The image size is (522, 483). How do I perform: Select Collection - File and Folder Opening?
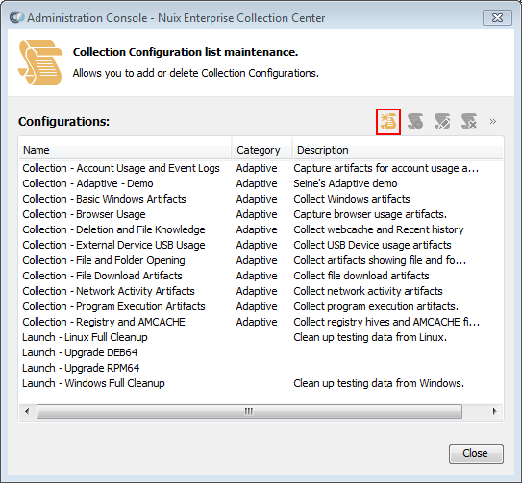tap(261, 260)
